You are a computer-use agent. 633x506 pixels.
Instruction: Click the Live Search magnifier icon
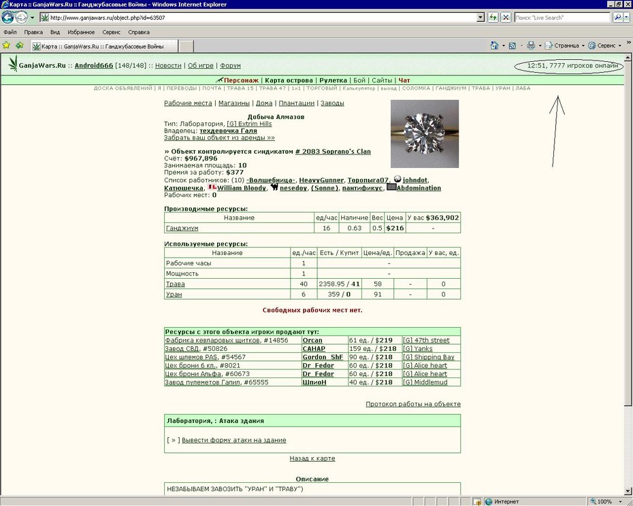(617, 18)
